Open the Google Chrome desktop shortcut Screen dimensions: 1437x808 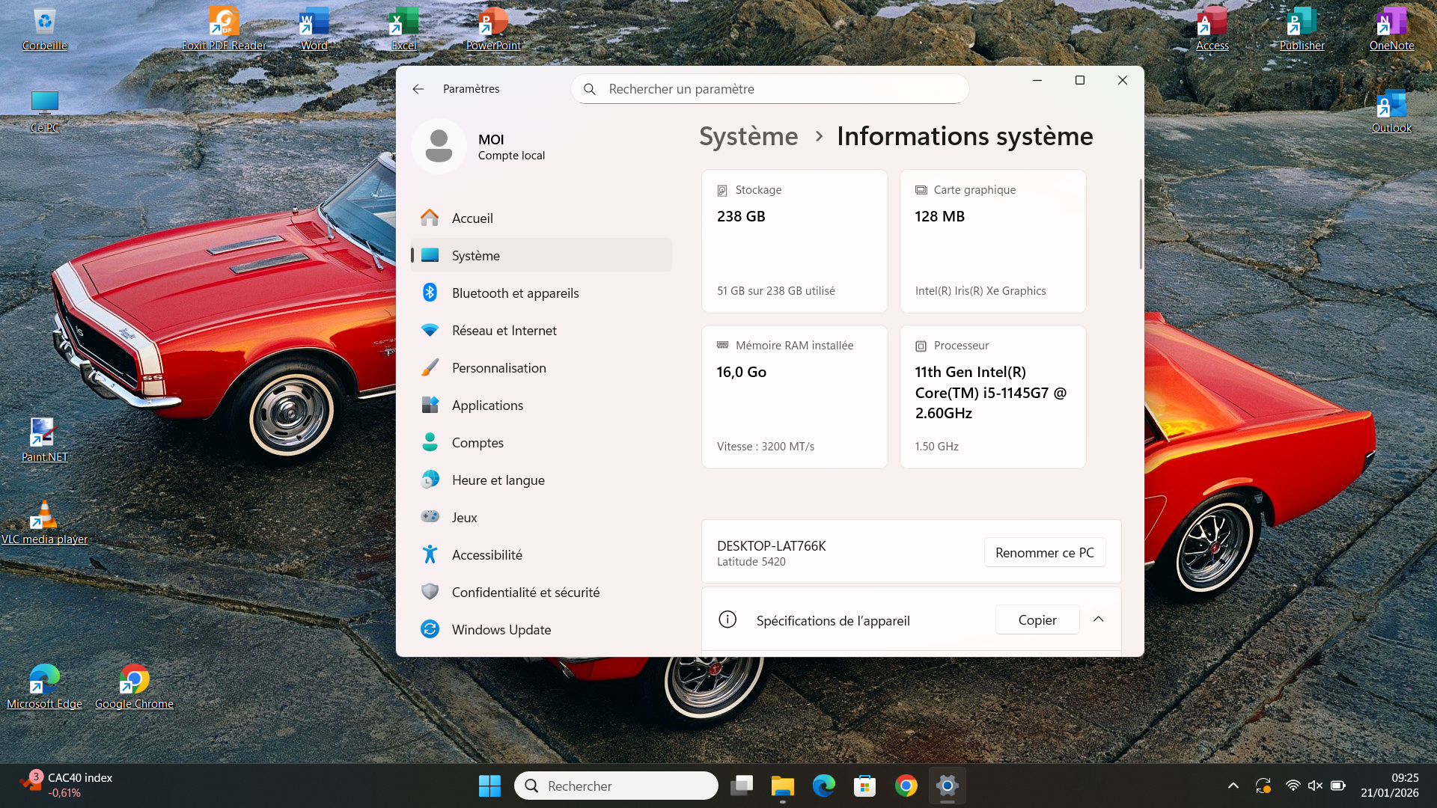point(134,687)
